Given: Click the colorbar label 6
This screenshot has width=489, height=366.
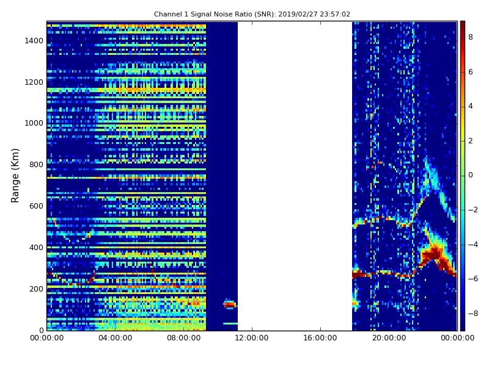Looking at the screenshot, I should [471, 72].
